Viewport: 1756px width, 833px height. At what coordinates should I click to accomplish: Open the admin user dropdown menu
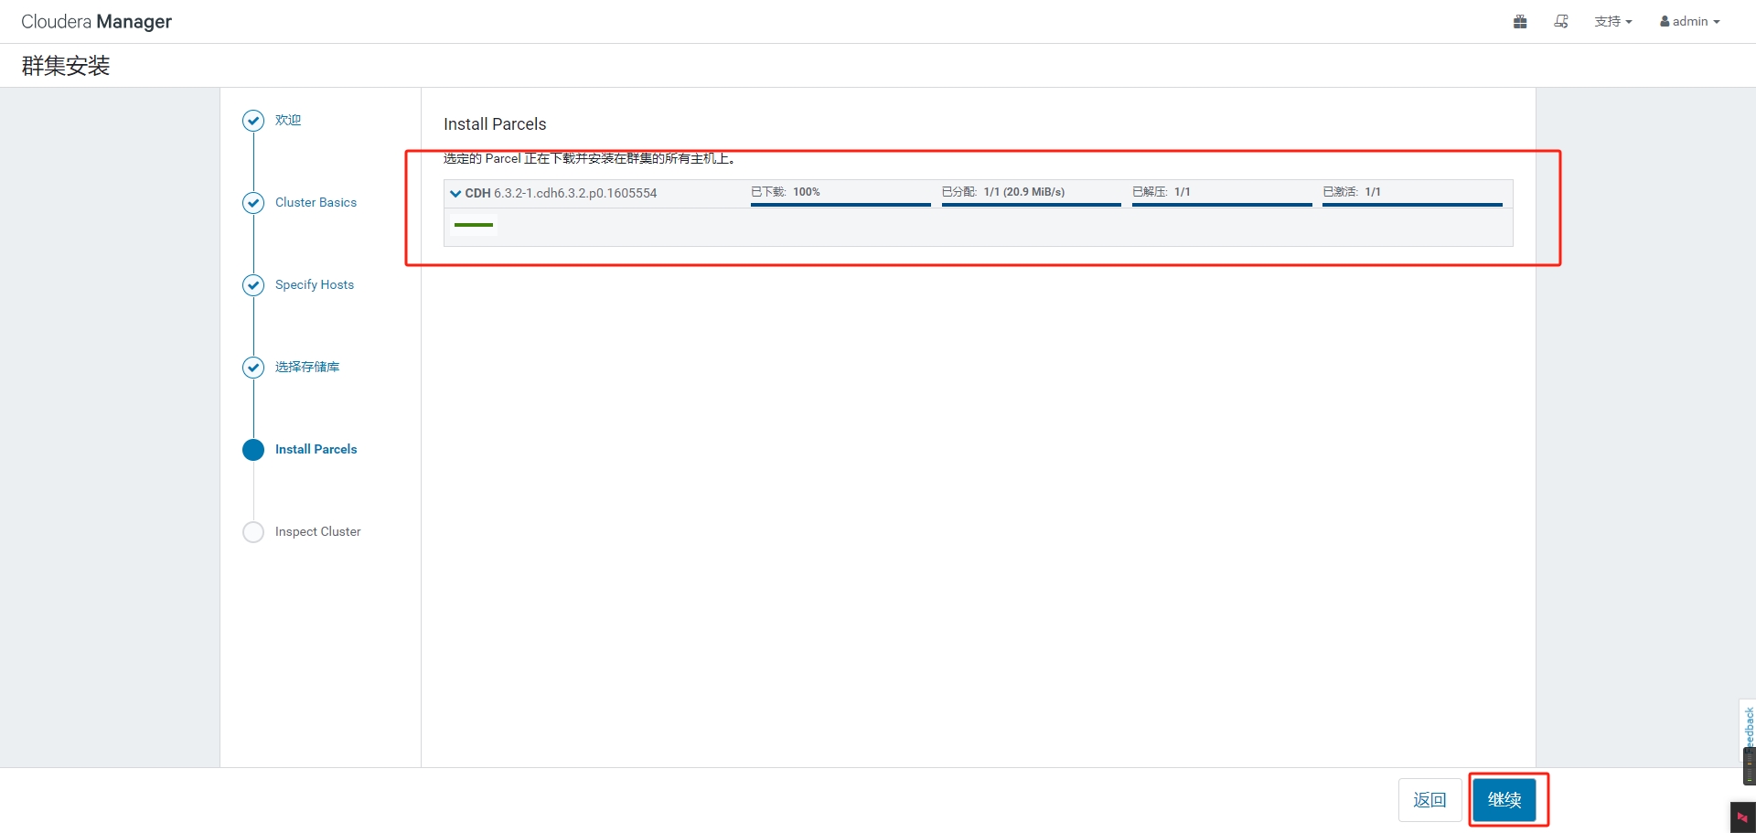pos(1690,21)
